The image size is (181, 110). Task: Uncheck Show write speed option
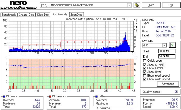[x=144, y=79]
